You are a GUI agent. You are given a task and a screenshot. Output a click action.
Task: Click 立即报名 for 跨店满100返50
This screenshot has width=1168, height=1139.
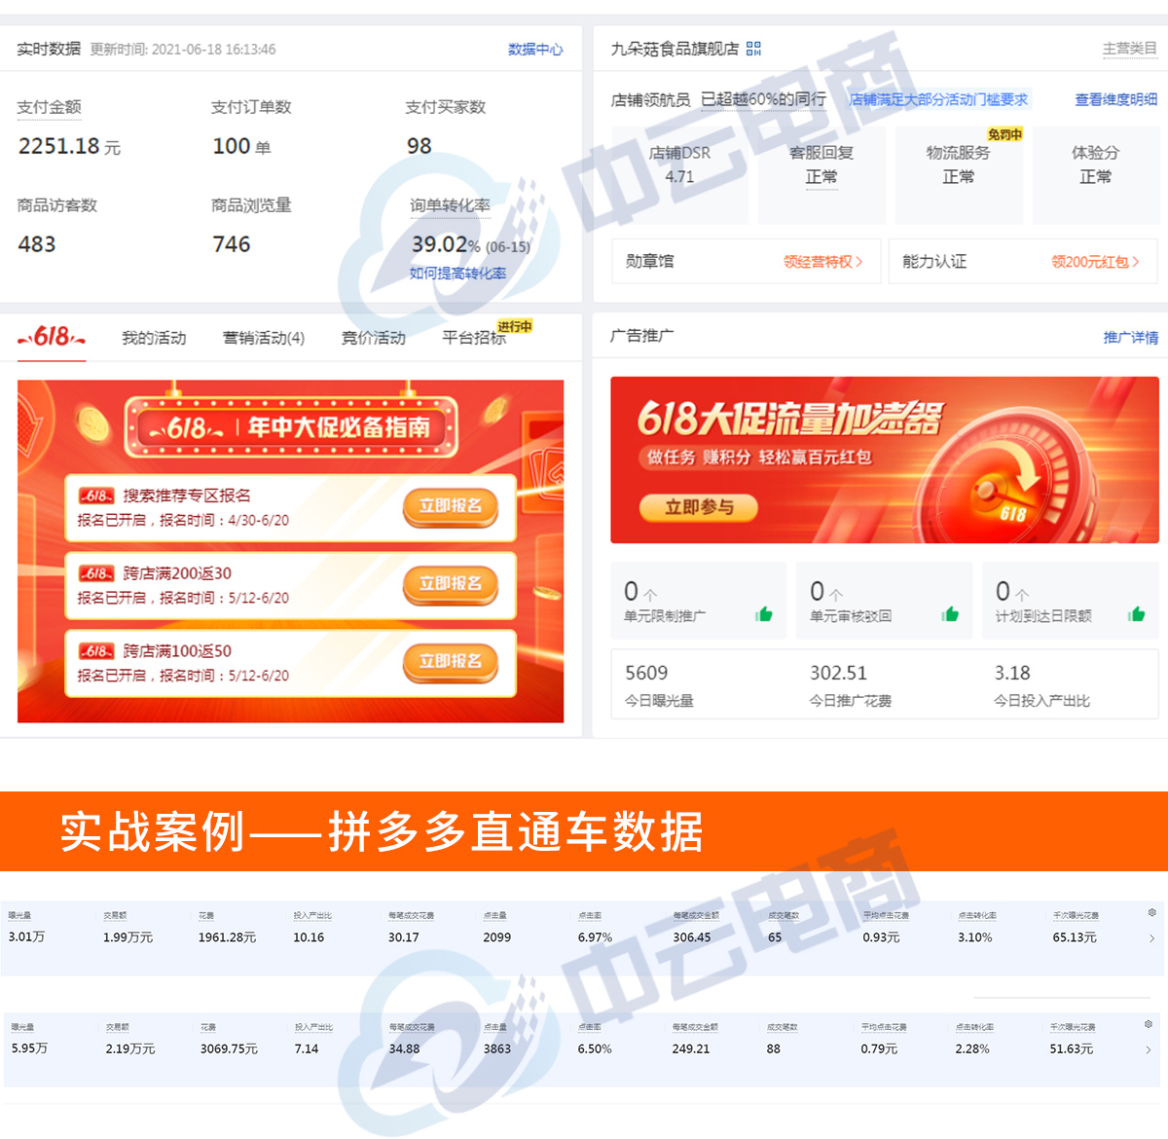coord(451,662)
